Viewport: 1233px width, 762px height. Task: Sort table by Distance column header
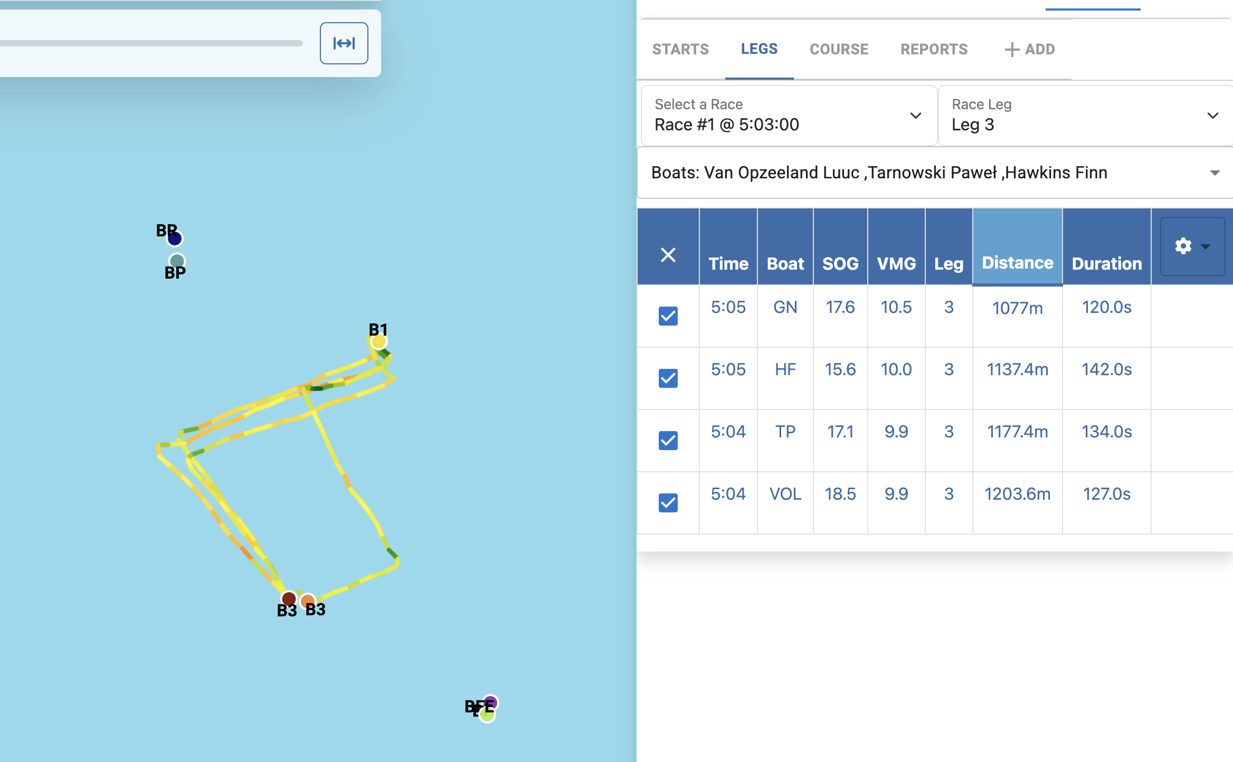point(1017,263)
